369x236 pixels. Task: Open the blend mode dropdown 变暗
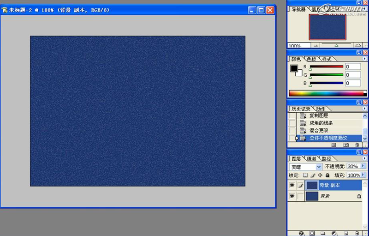pos(305,166)
